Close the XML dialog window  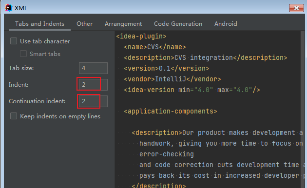pos(296,8)
